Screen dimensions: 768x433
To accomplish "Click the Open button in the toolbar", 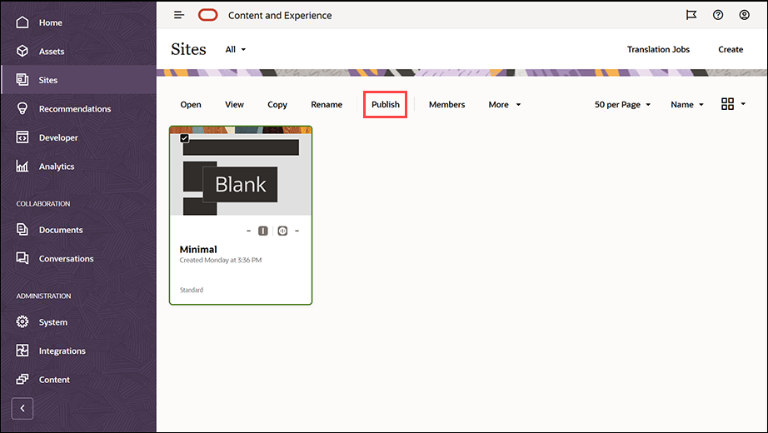I will 191,104.
